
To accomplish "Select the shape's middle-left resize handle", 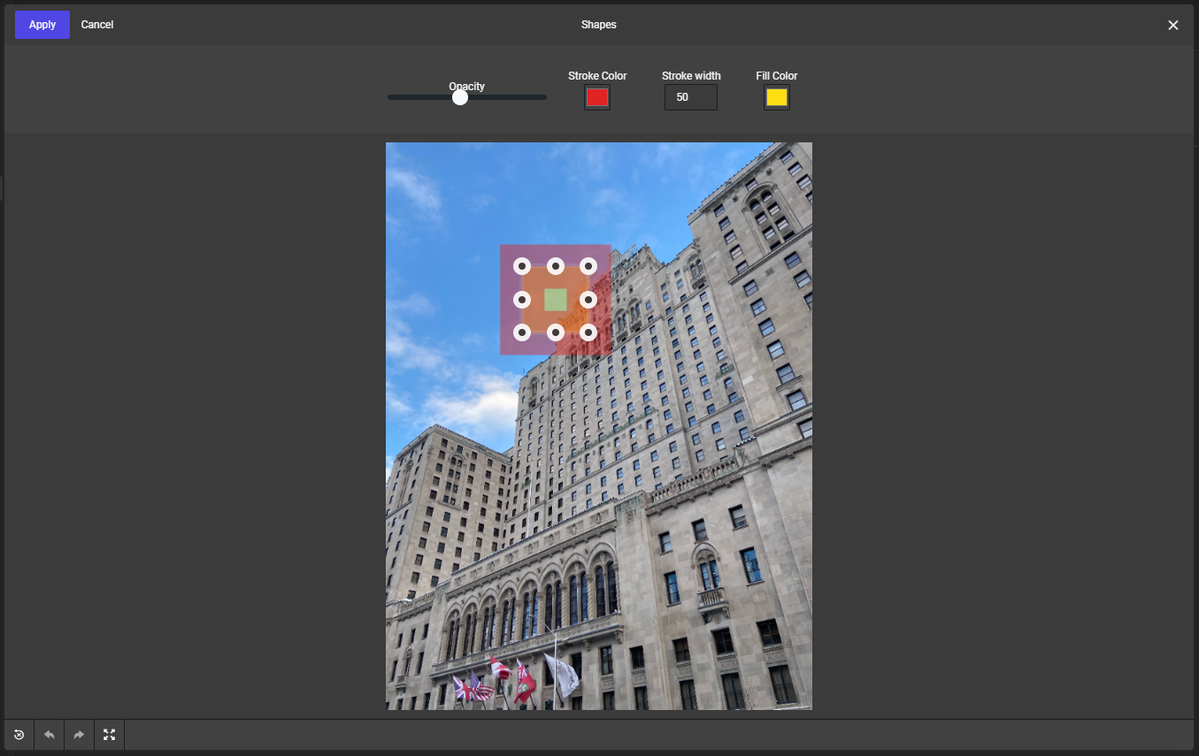I will click(522, 300).
